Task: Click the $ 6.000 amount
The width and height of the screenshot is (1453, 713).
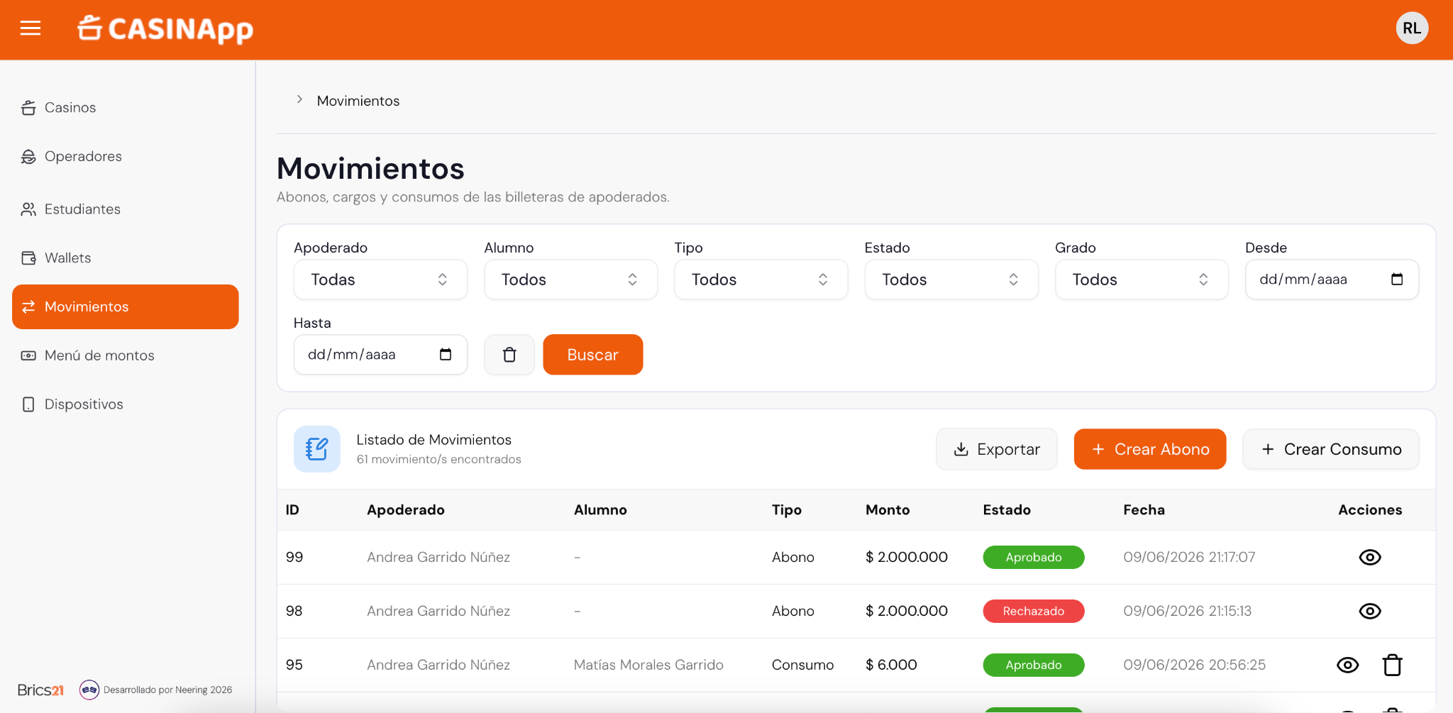Action: coord(891,665)
